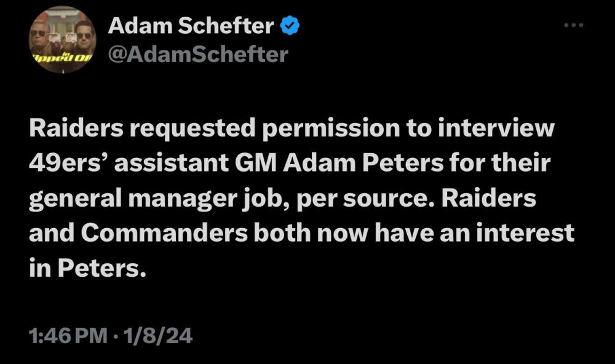Open the three-dot more options menu
Image resolution: width=615 pixels, height=364 pixels.
(x=573, y=25)
